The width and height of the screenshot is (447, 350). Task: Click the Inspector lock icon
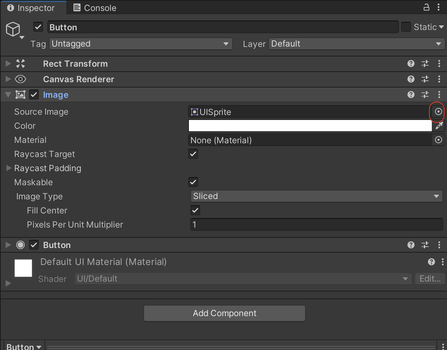(427, 7)
